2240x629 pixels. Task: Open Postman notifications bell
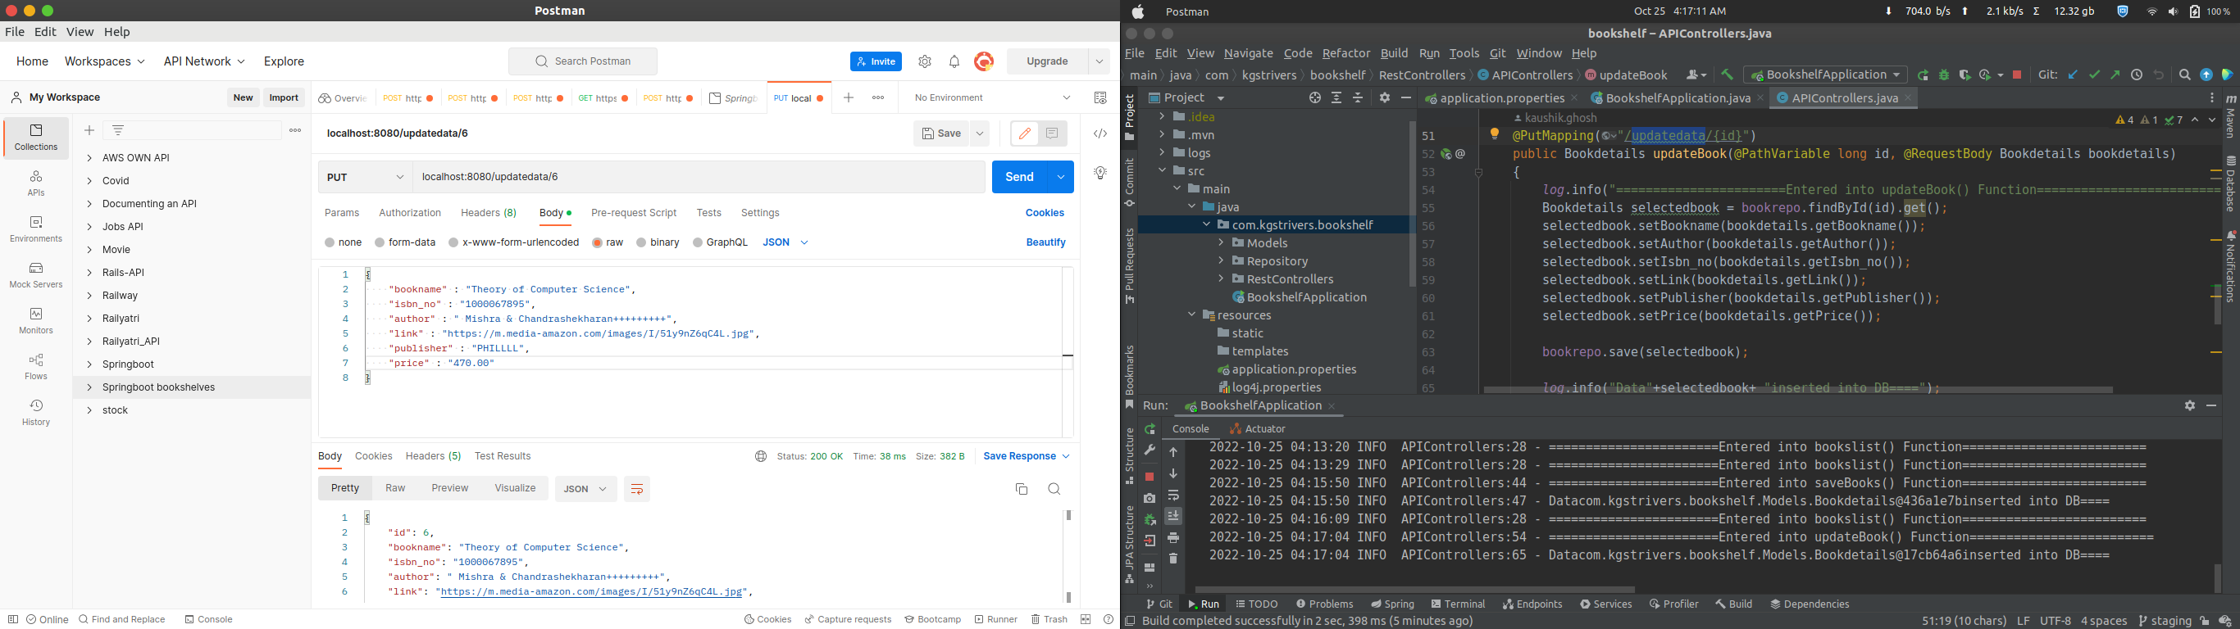click(954, 61)
